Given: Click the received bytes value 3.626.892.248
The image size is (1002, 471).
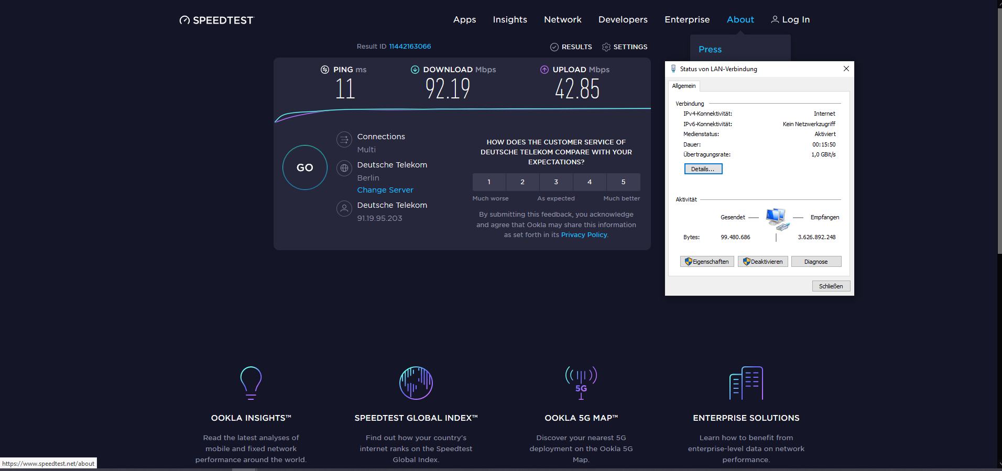Looking at the screenshot, I should coord(816,237).
